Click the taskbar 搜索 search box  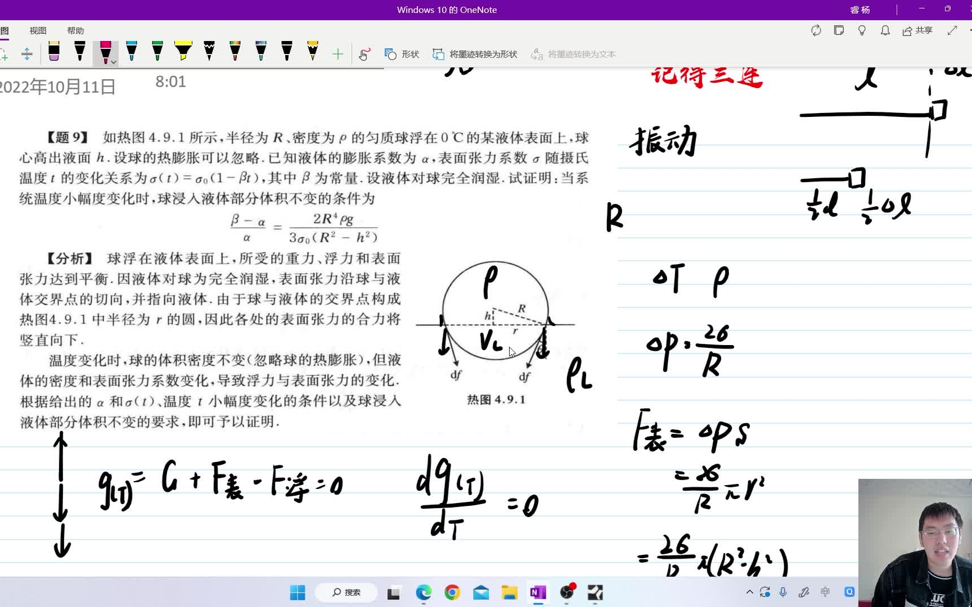(x=346, y=592)
